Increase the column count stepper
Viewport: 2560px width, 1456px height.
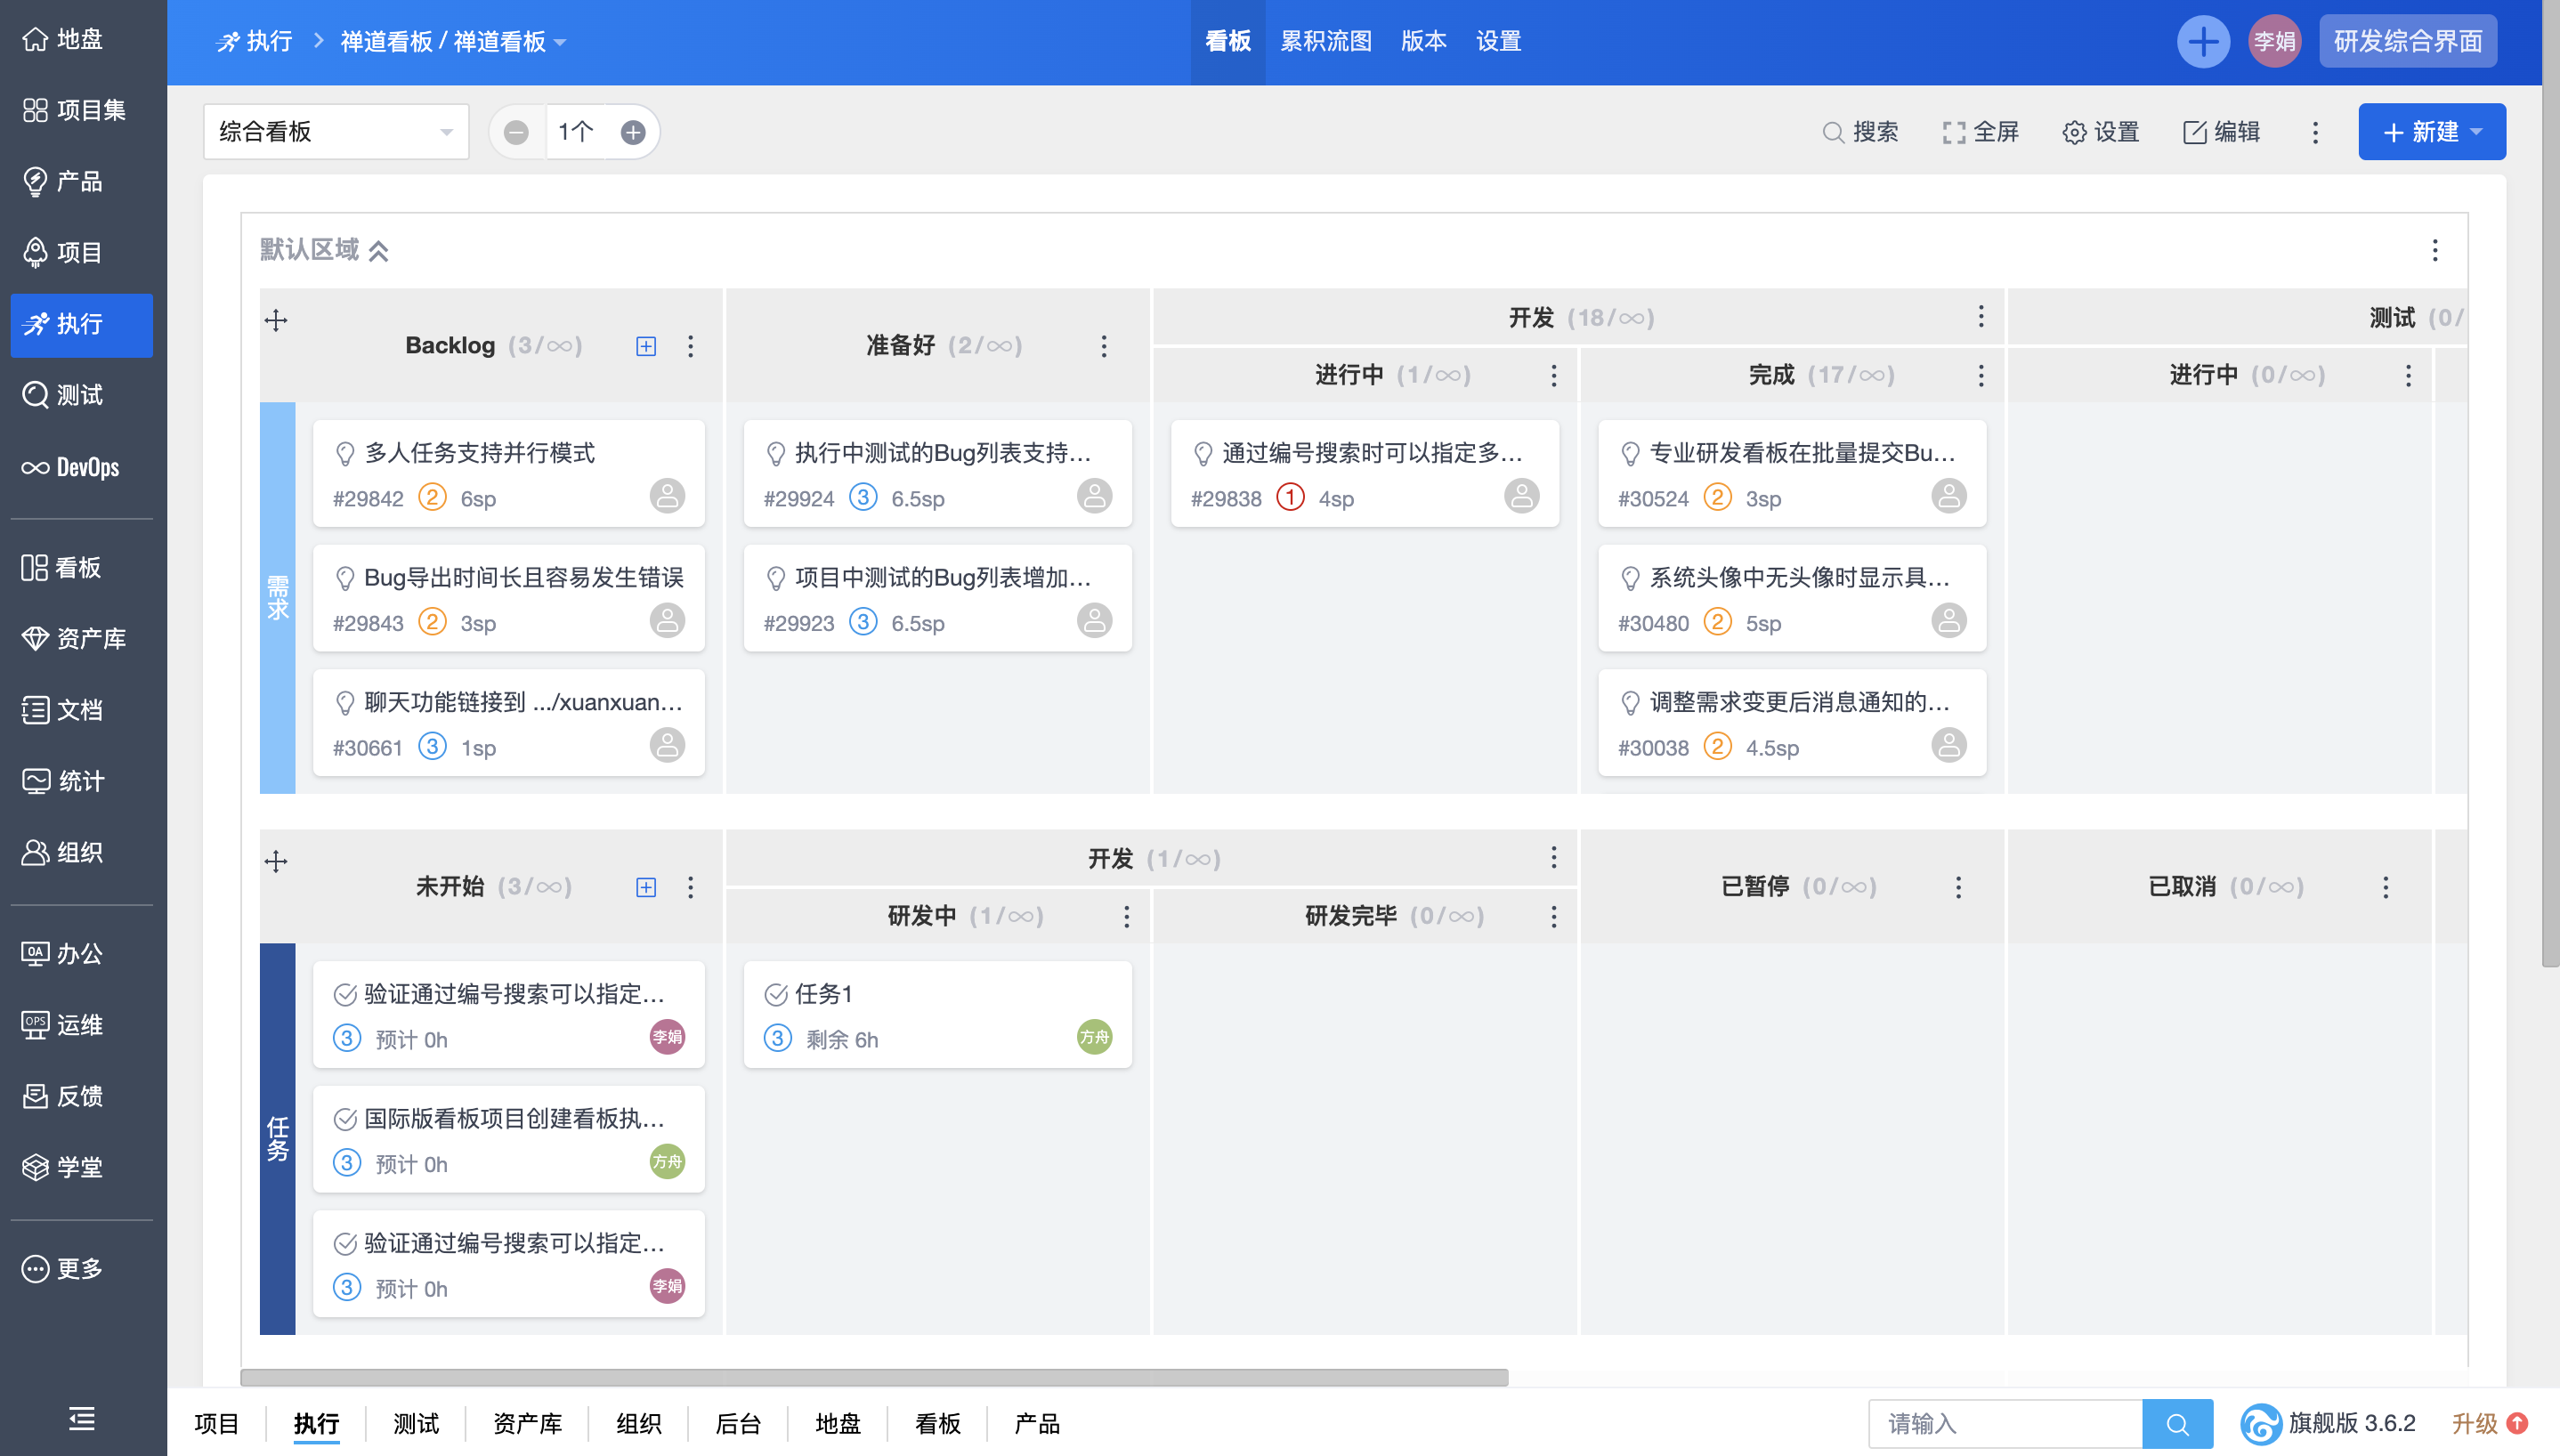coord(633,132)
